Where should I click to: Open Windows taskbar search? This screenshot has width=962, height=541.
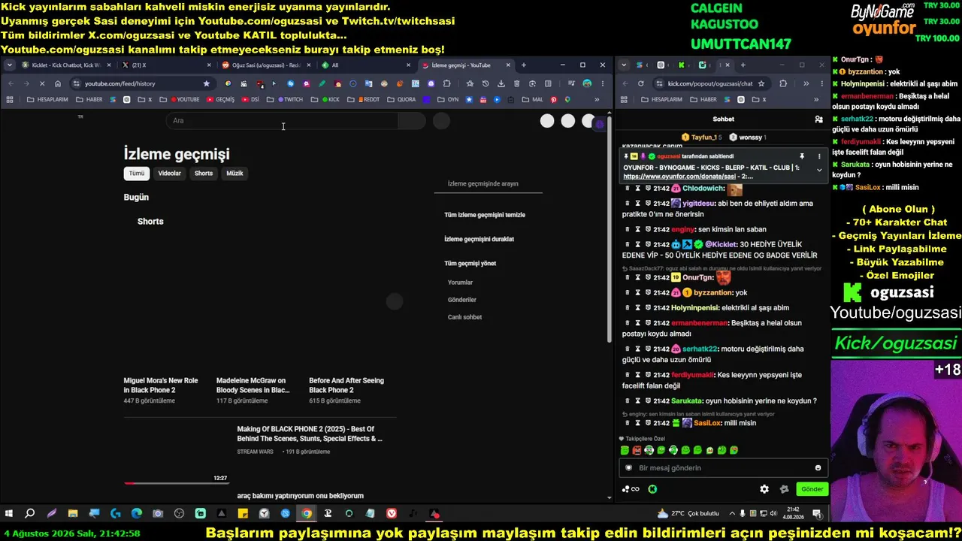tap(30, 514)
